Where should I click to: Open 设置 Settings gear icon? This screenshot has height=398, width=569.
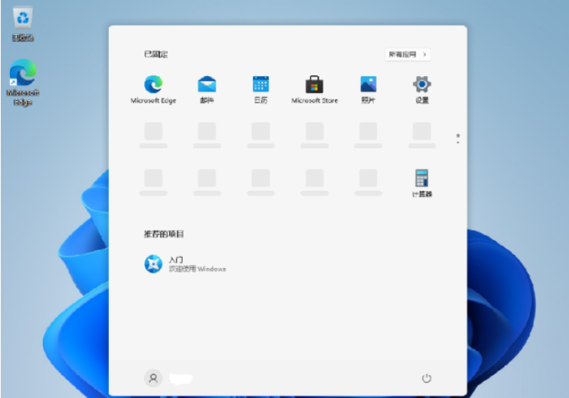(x=422, y=90)
